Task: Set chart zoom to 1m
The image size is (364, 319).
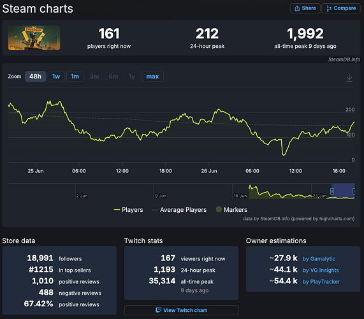Action: coord(75,77)
